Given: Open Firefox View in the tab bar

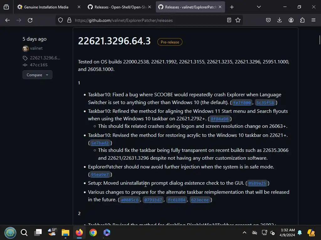Looking at the screenshot, I should point(6,7).
